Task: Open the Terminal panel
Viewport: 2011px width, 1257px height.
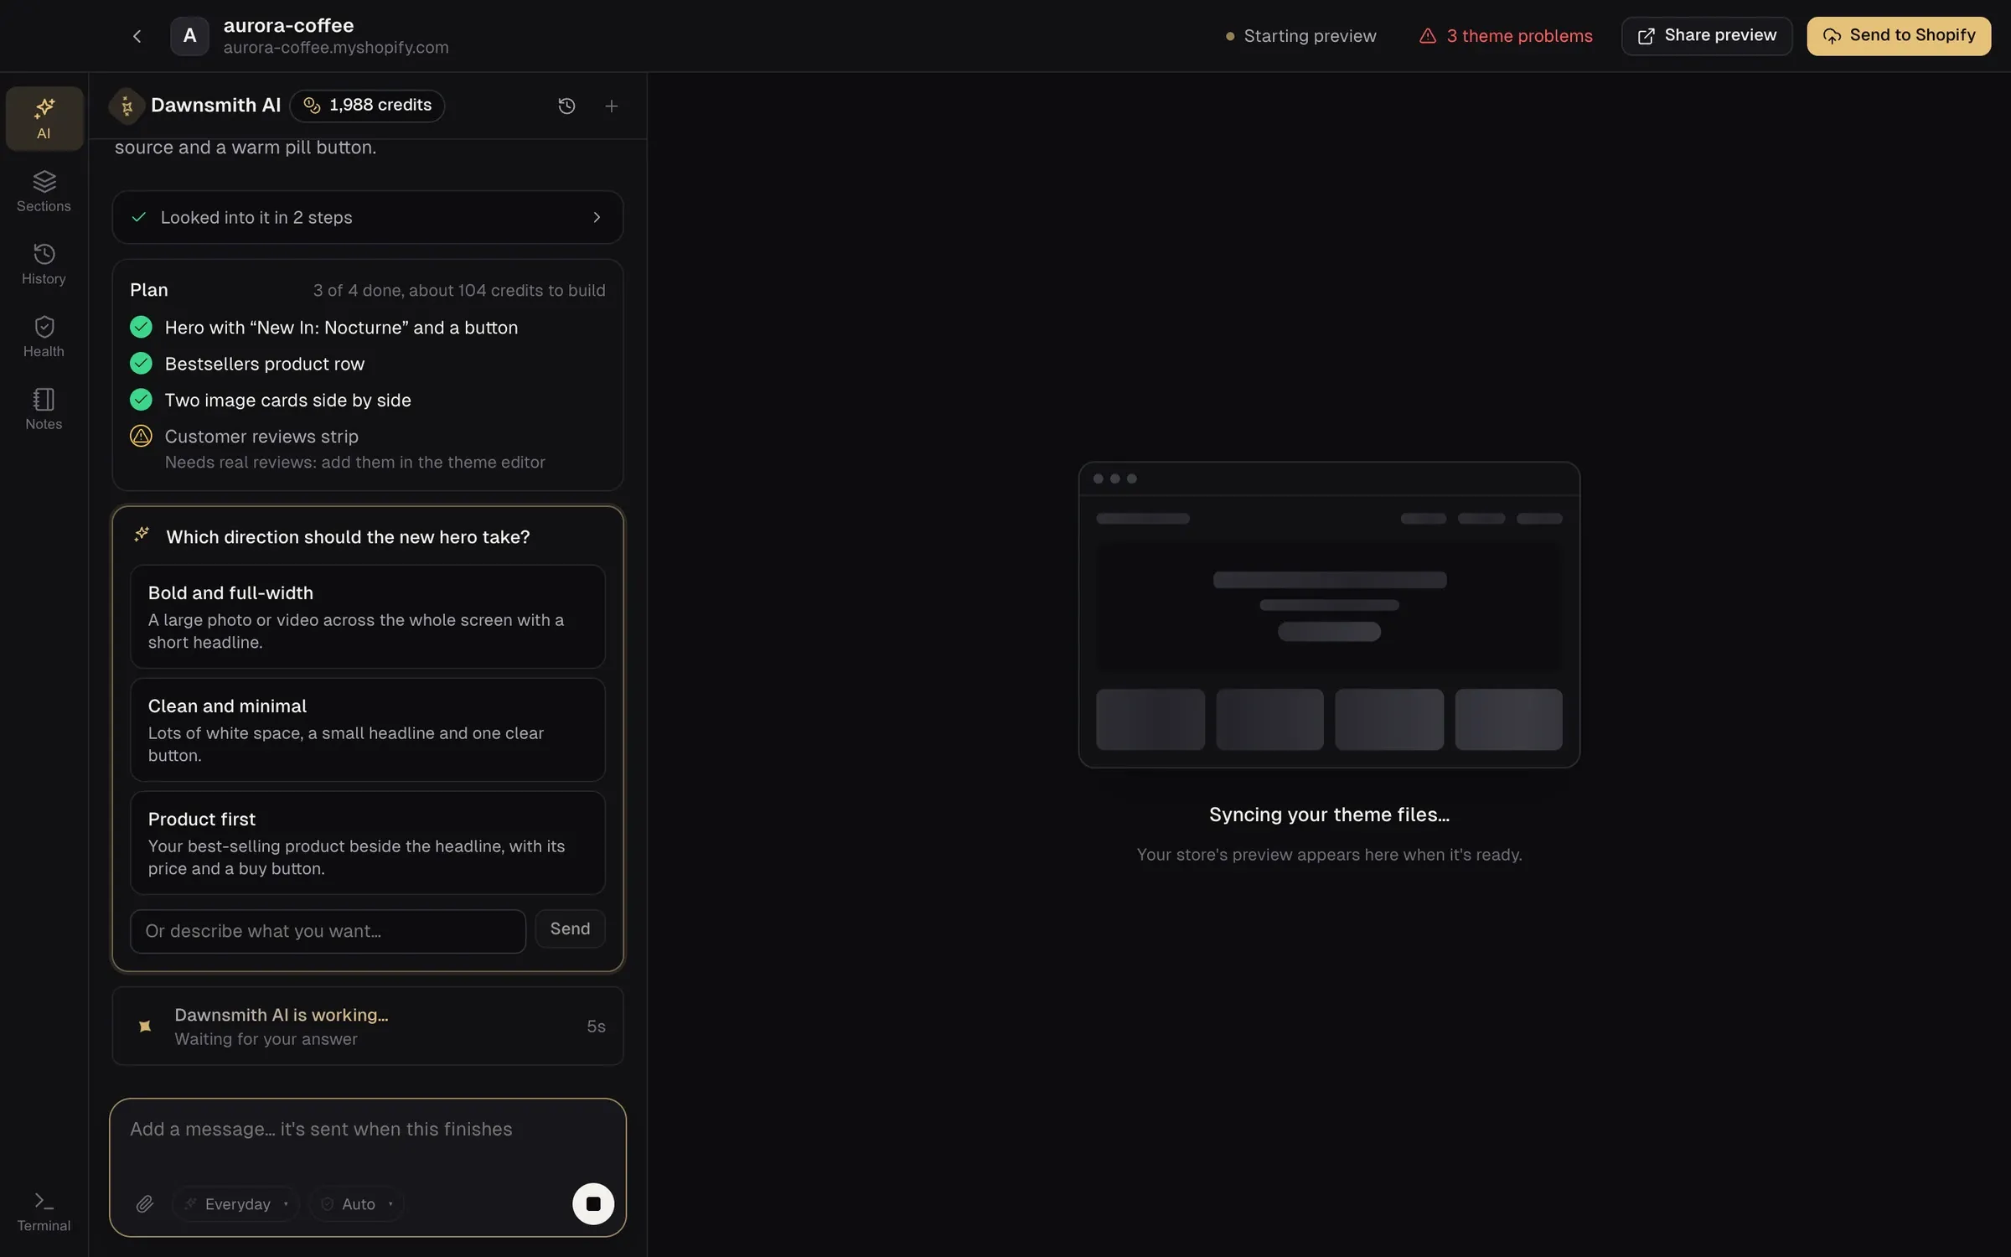Action: click(44, 1212)
